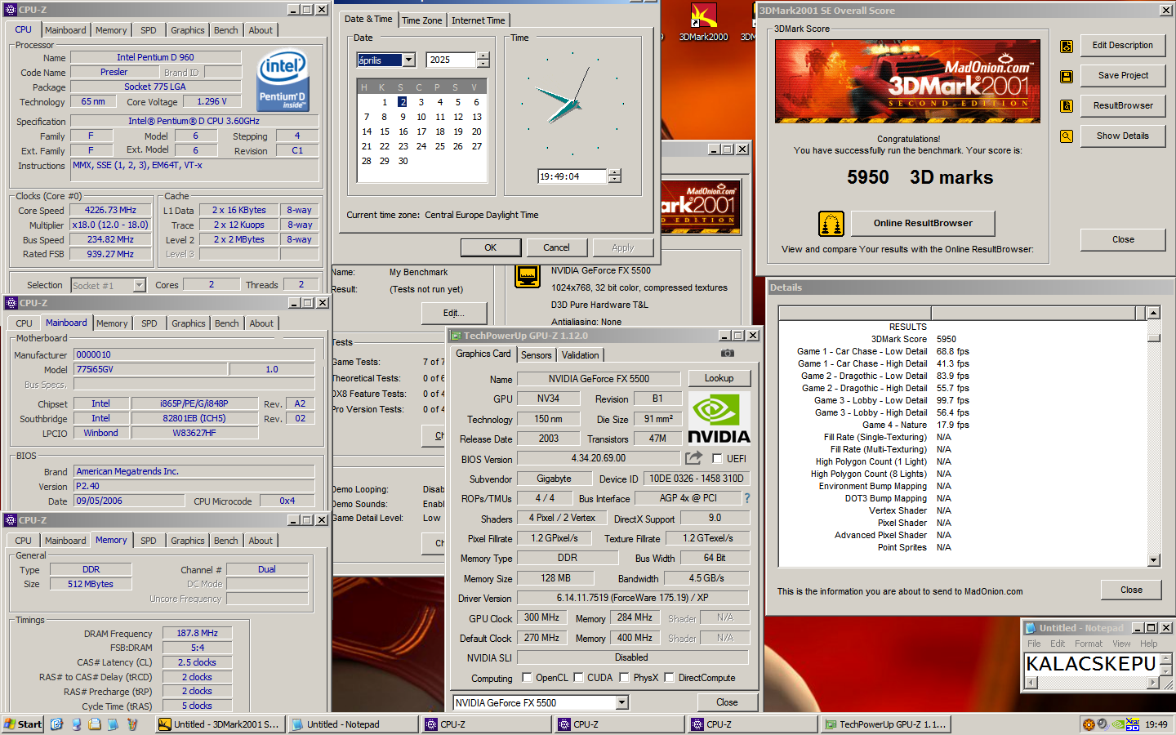Click the floppy icon beside Save Project

[1067, 76]
